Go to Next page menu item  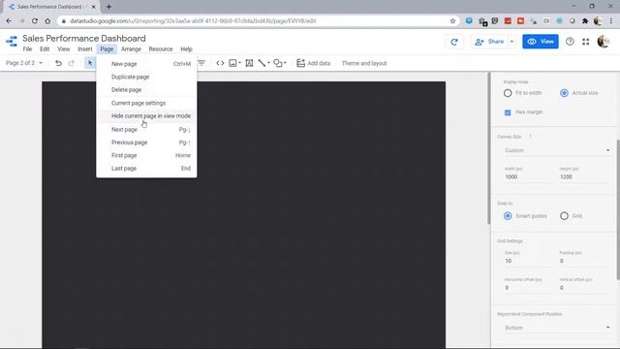[146, 129]
